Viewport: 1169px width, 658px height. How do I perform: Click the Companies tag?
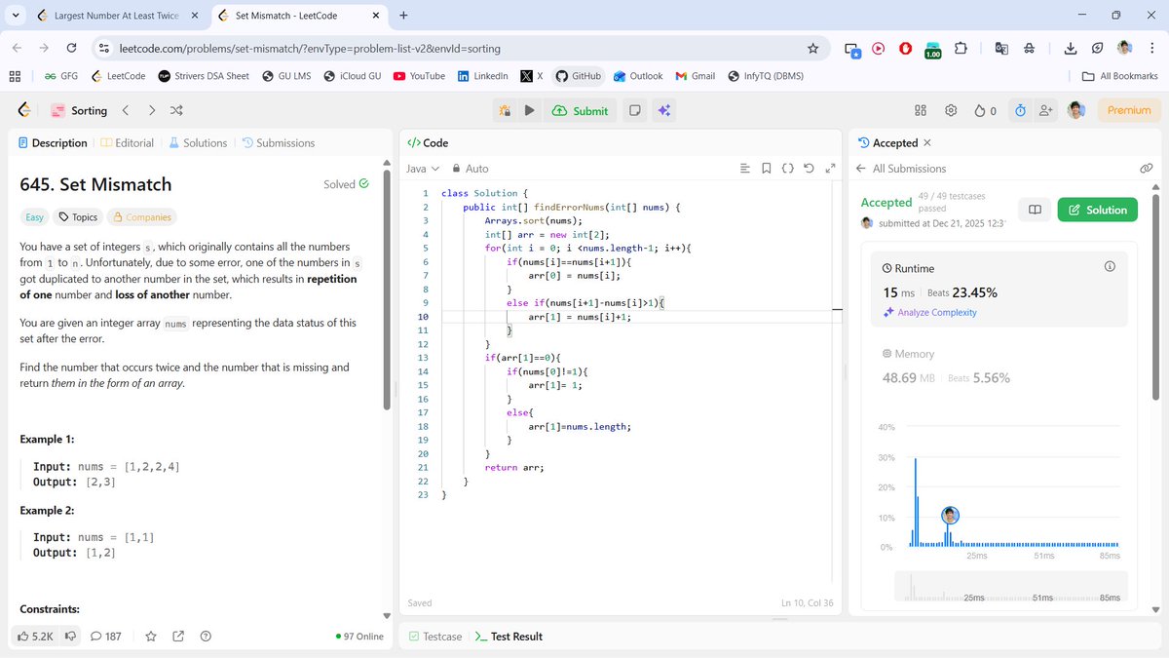tap(142, 217)
